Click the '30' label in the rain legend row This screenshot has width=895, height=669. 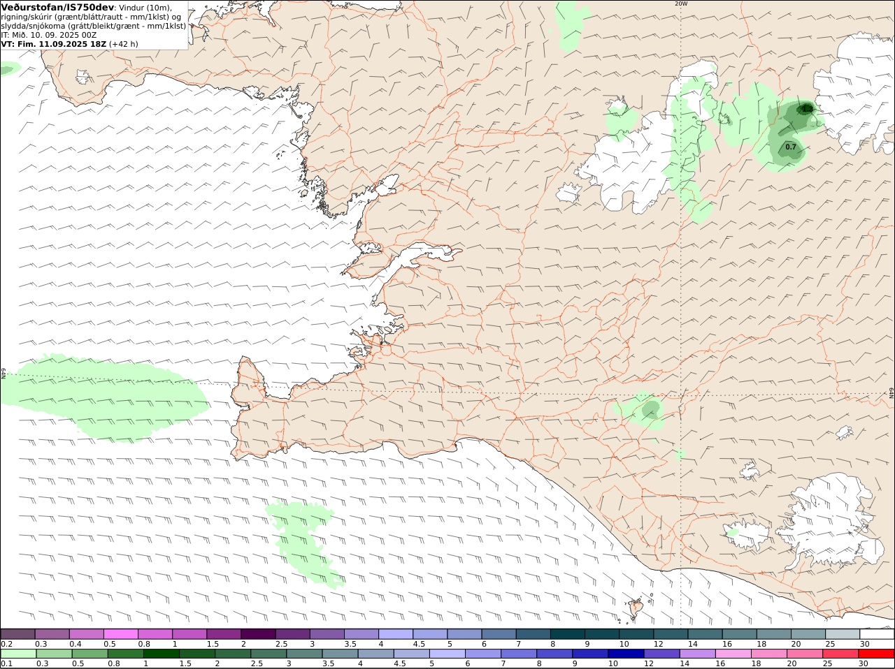pyautogui.click(x=864, y=664)
